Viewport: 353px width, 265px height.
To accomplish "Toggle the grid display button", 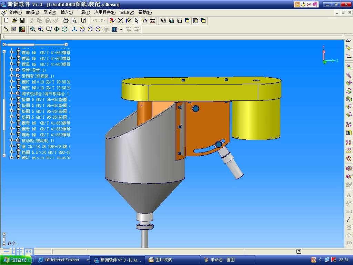I will click(x=14, y=29).
